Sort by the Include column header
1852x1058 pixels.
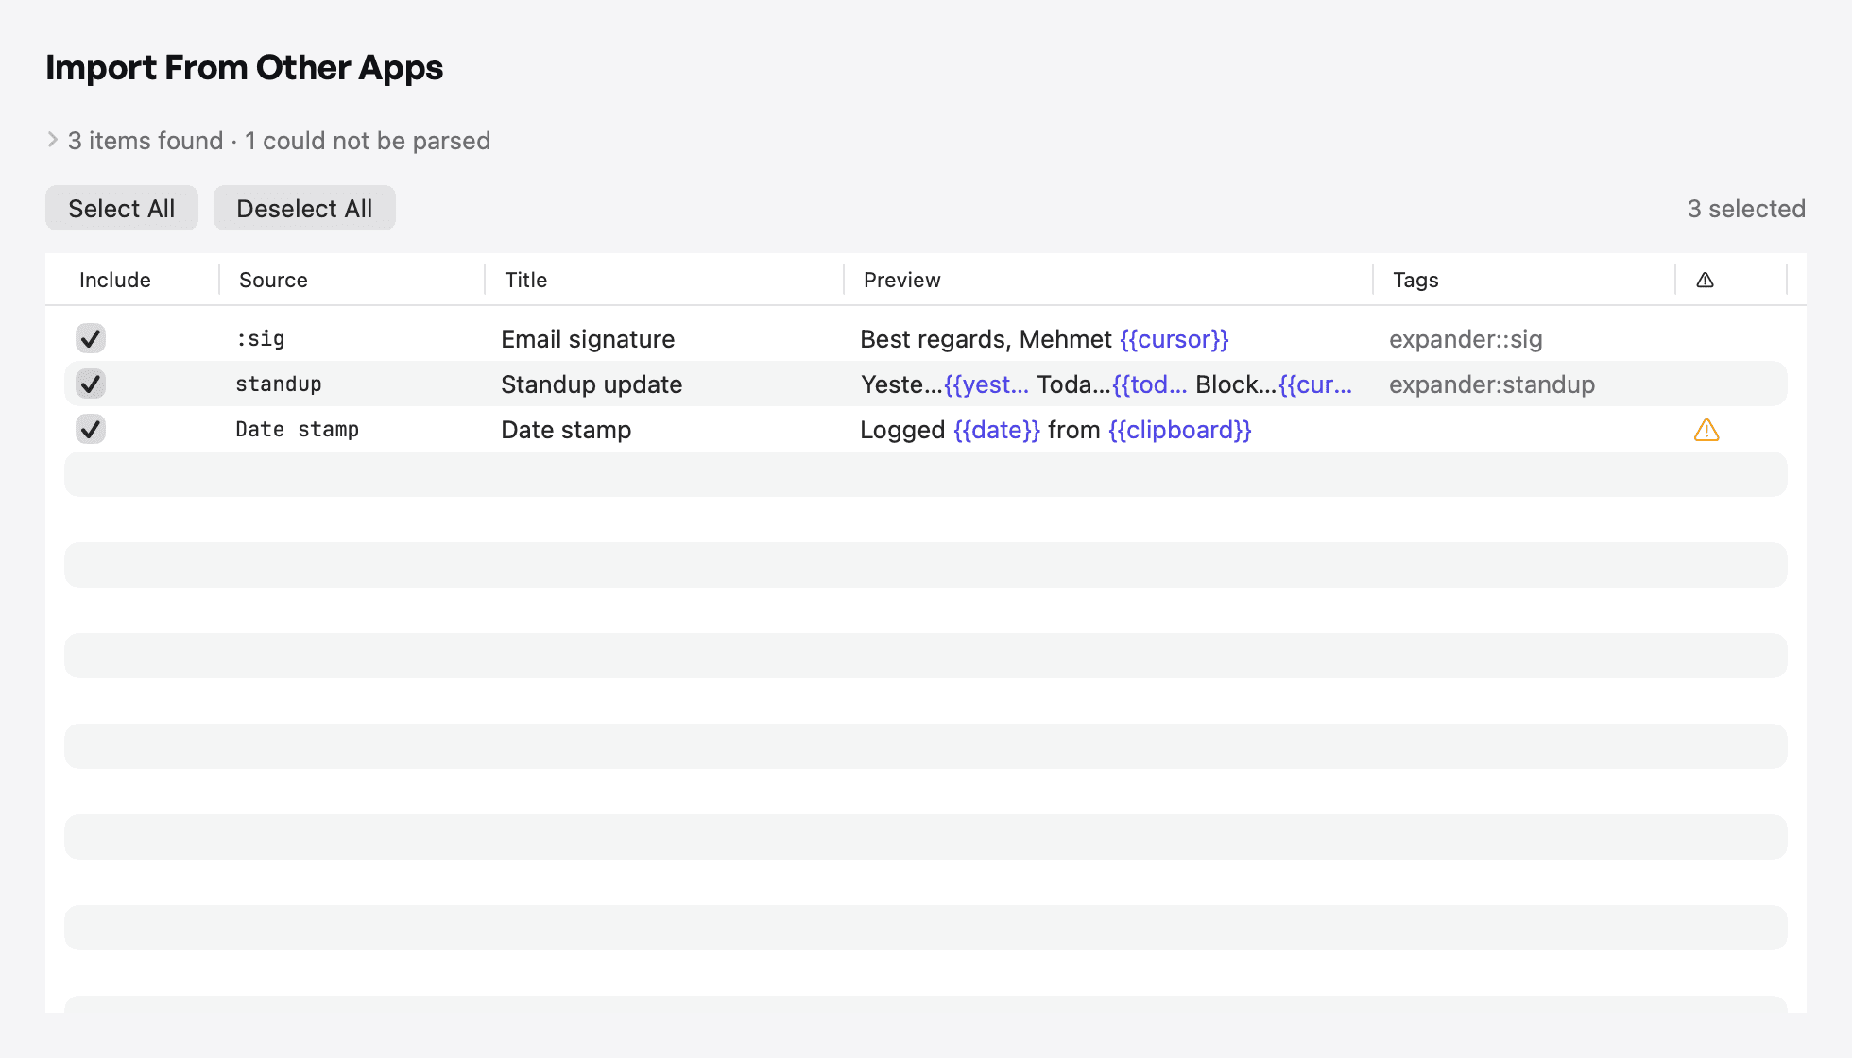[115, 280]
